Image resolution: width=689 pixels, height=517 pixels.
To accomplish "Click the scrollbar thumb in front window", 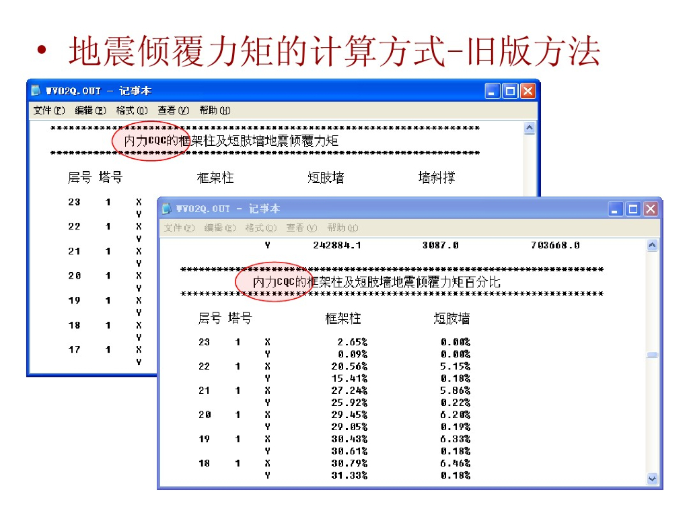I will (x=653, y=355).
